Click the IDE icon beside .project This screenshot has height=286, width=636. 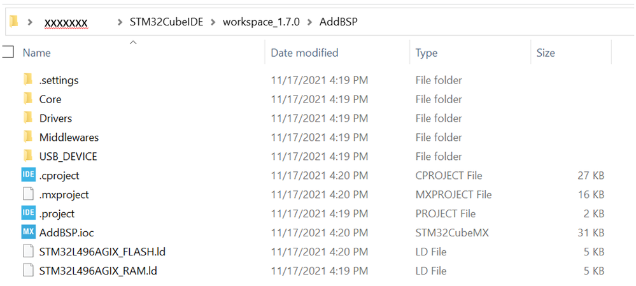[x=28, y=213]
